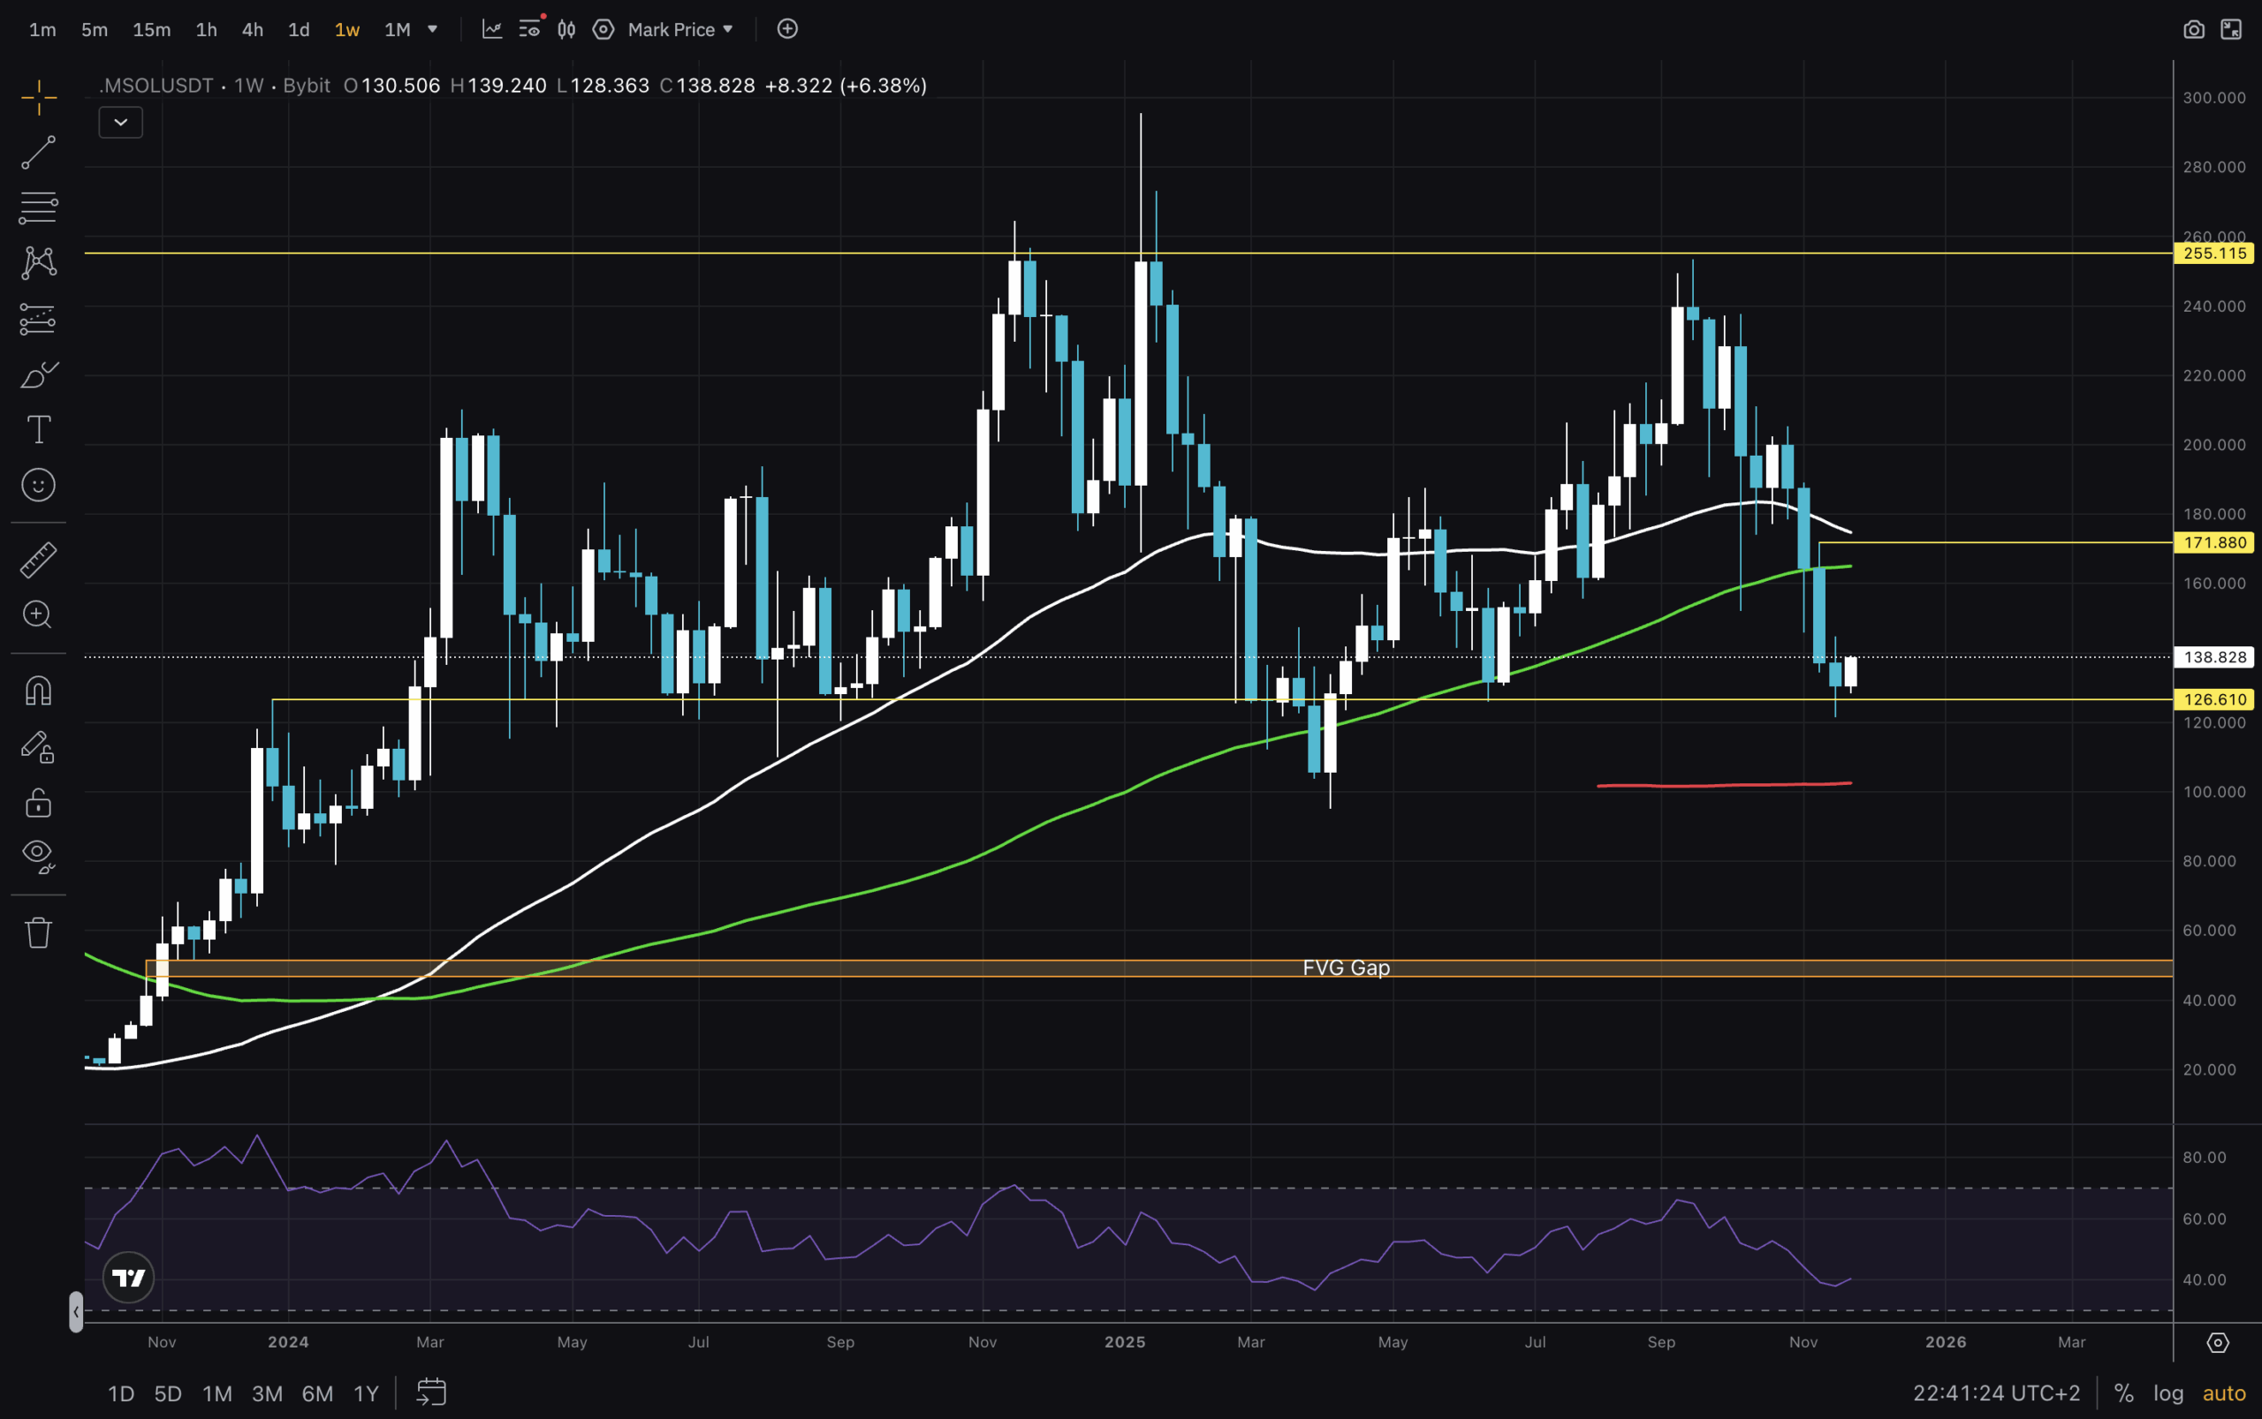Click the auto scale button
The image size is (2262, 1419).
[2223, 1393]
